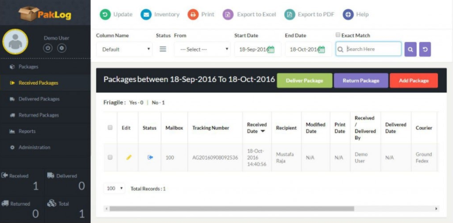Click the blue status icon for mailbox 100
453x223 pixels.
click(x=150, y=157)
